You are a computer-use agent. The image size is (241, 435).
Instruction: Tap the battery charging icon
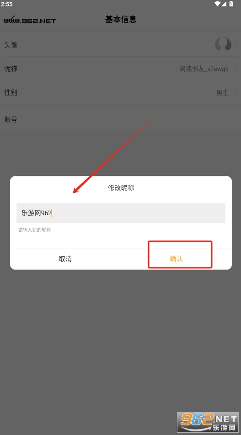pos(231,4)
